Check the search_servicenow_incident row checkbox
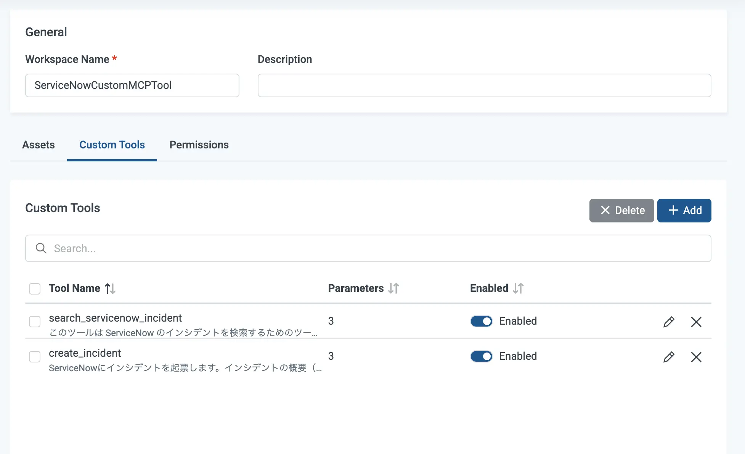This screenshot has width=745, height=454. point(35,322)
